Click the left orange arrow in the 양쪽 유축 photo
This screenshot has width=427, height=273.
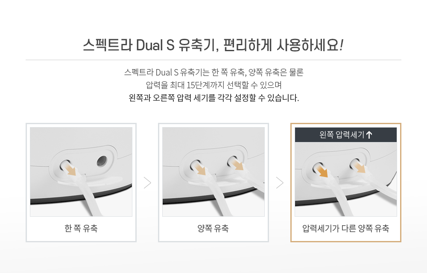coord(201,169)
